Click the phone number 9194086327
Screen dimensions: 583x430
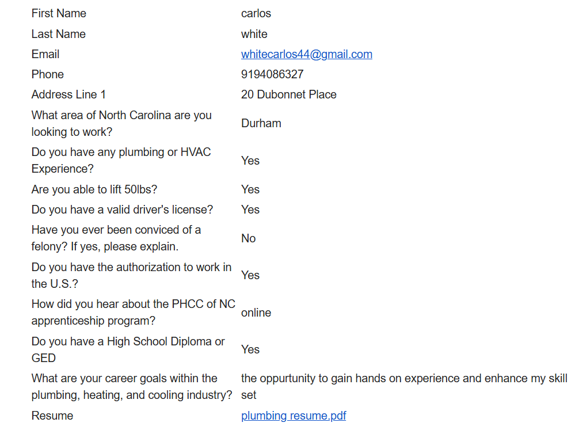(272, 74)
